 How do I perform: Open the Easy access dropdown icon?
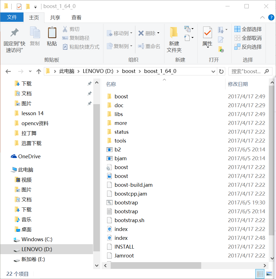click(x=189, y=38)
